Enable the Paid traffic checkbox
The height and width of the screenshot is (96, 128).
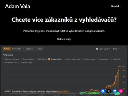(111, 59)
